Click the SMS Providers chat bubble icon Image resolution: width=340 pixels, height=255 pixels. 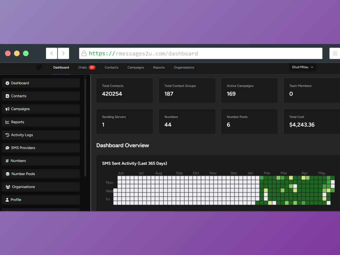click(7, 148)
